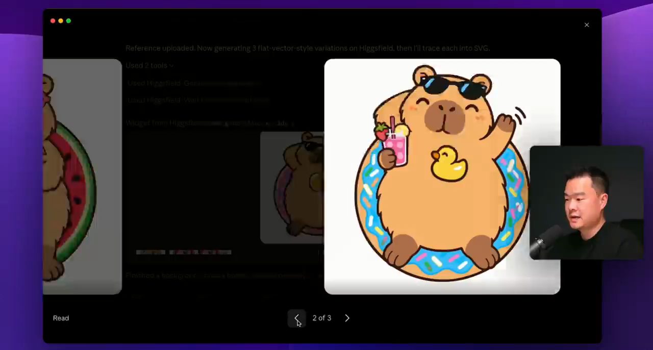Advance to the next image with the right arrow

347,318
